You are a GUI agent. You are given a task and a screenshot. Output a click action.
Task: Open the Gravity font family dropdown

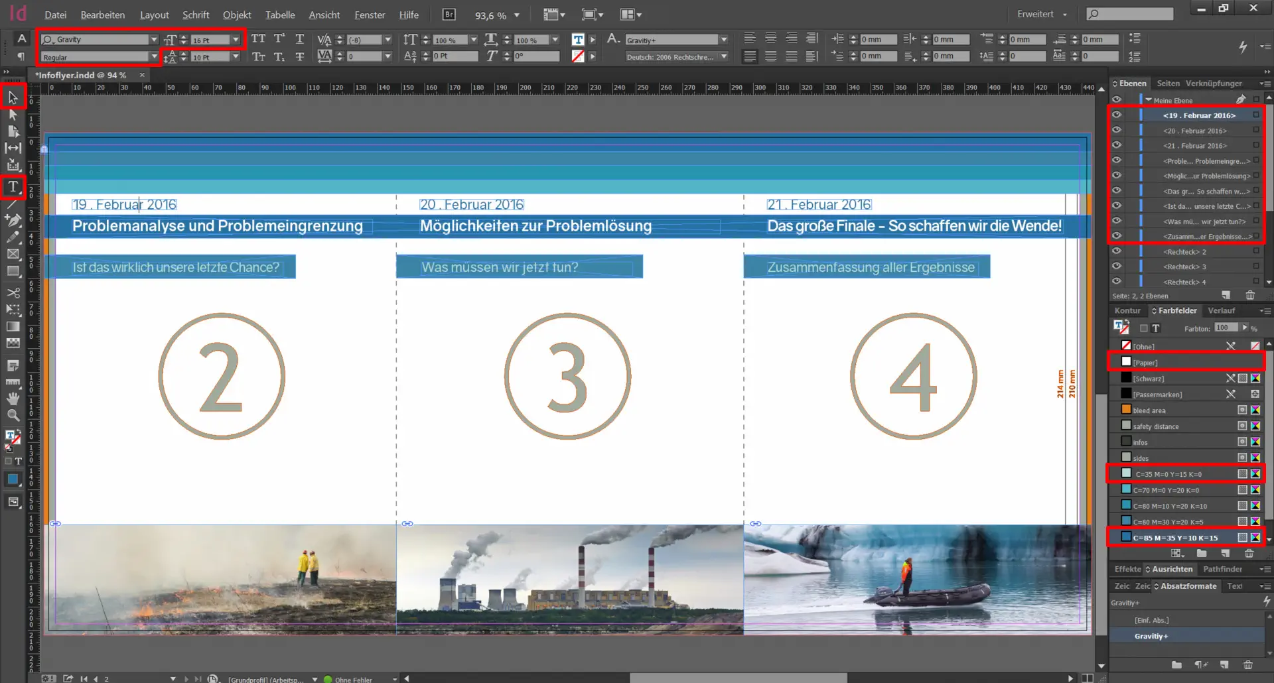tap(154, 40)
